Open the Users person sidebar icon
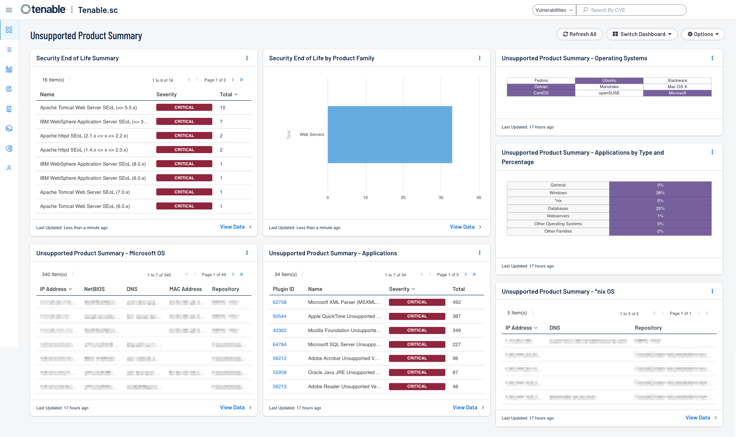This screenshot has width=736, height=437. pos(9,168)
